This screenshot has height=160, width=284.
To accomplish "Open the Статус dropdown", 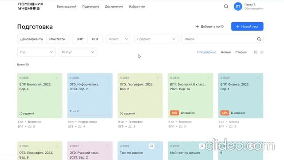I will point(78,52).
